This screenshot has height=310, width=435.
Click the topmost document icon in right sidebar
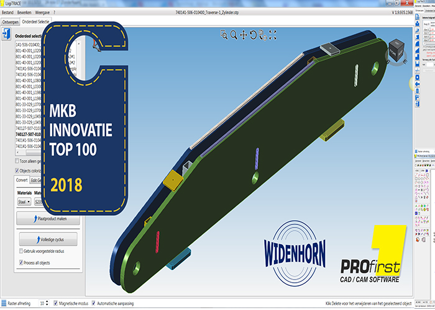point(417,17)
